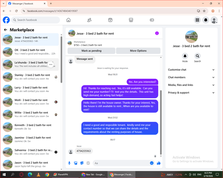The height and width of the screenshot is (178, 223).
Task: Open the Facebook menu grid icon
Action: coord(197,20)
